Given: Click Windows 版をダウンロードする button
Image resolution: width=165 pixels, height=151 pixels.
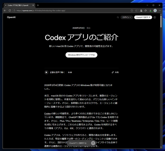Looking at the screenshot, I should 81,55.
